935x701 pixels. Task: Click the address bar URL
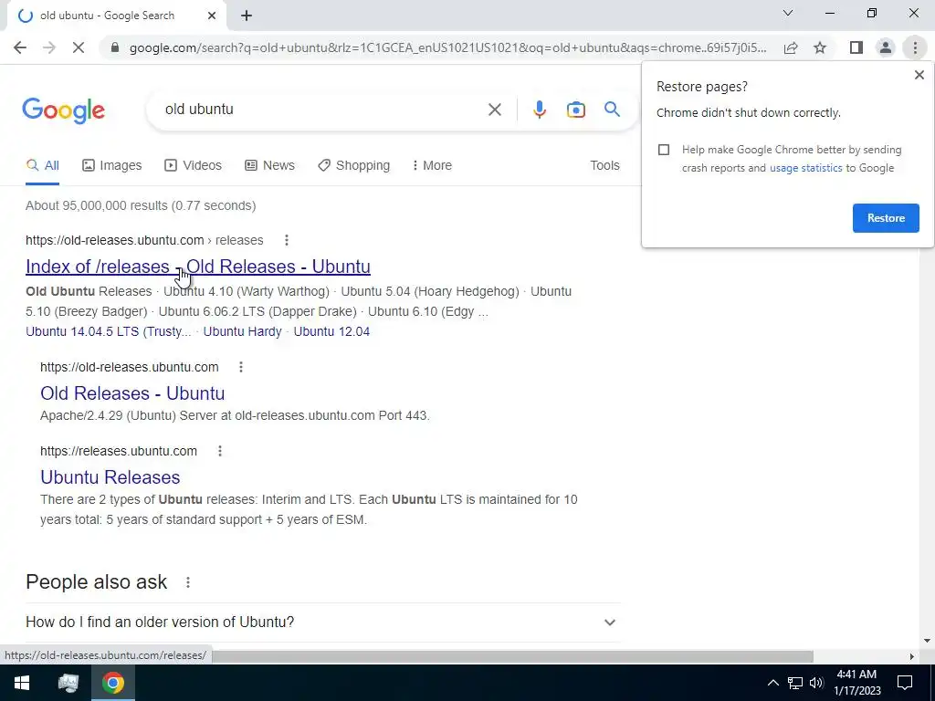pos(447,47)
